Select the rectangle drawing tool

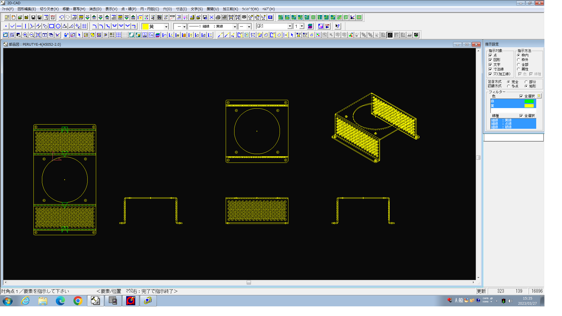[52, 26]
